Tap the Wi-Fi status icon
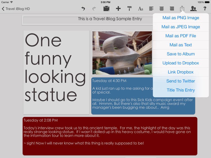211x158 pixels. pos(12,2)
